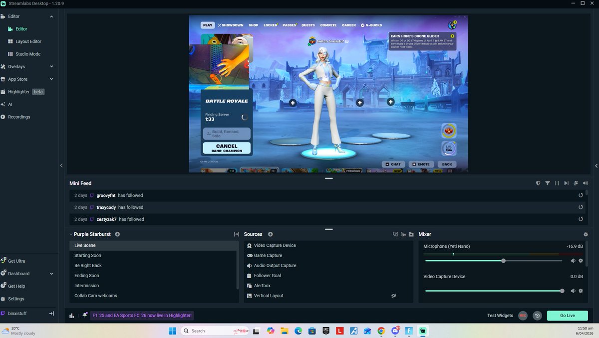Open the Mixer advanced audio settings gear
This screenshot has width=599, height=338.
tap(586, 234)
